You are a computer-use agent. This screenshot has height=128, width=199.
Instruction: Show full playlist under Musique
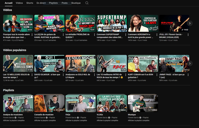coord(139,121)
